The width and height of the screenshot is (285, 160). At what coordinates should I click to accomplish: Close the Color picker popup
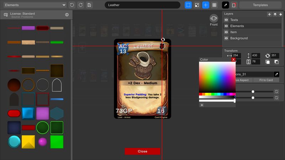point(233,60)
